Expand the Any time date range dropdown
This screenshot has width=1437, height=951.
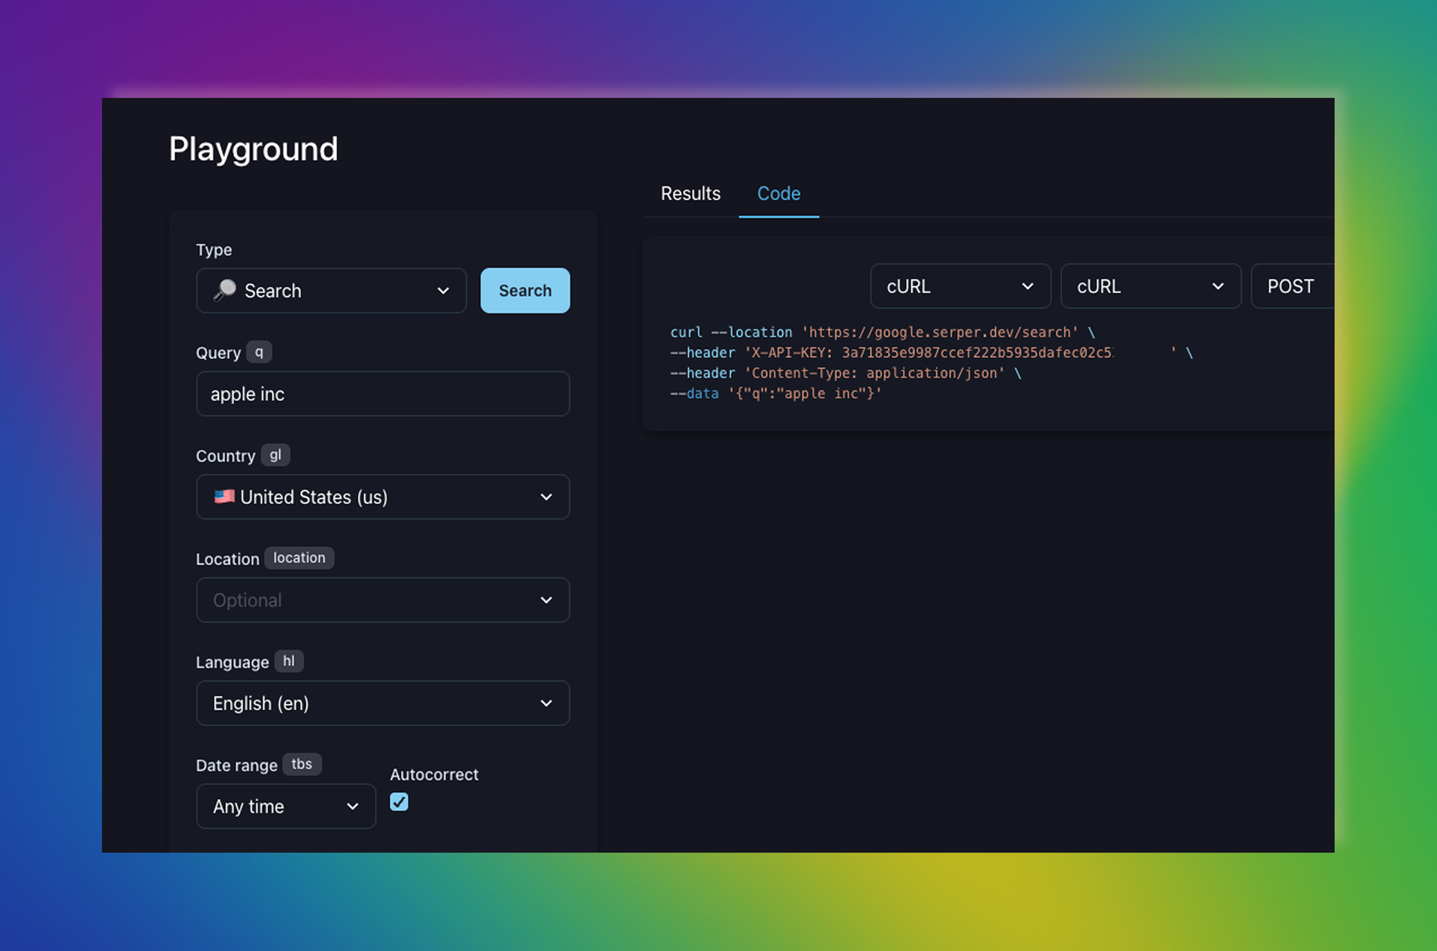[285, 807]
